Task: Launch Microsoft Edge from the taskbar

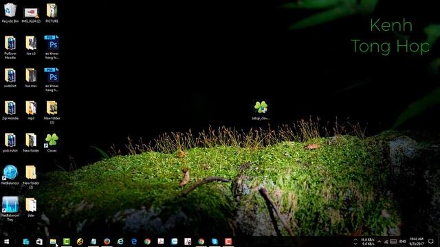Action: pos(133,242)
